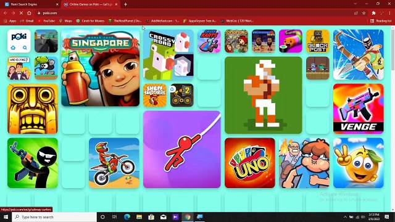The image size is (395, 222).
Task: Open the stickman with rifle game tile
Action: click(x=33, y=163)
